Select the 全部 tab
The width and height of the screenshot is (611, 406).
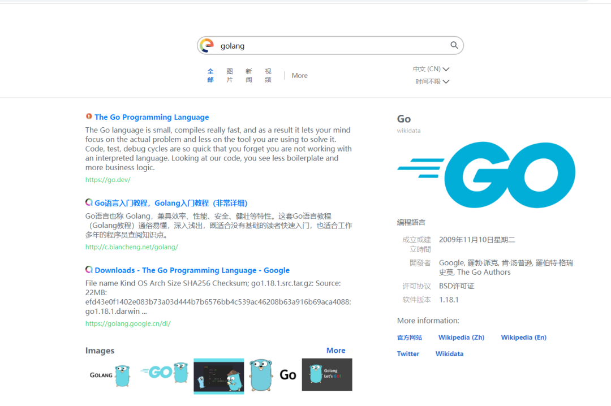click(x=210, y=76)
